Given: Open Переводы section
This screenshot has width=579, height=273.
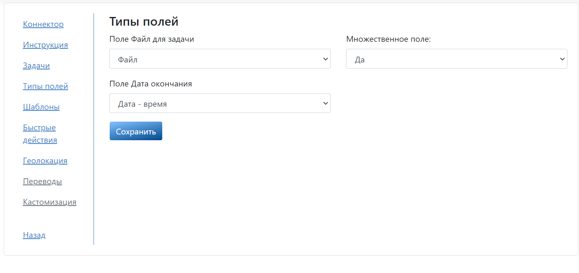Looking at the screenshot, I should point(42,181).
